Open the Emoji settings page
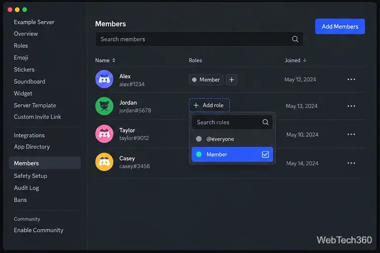 [x=21, y=58]
